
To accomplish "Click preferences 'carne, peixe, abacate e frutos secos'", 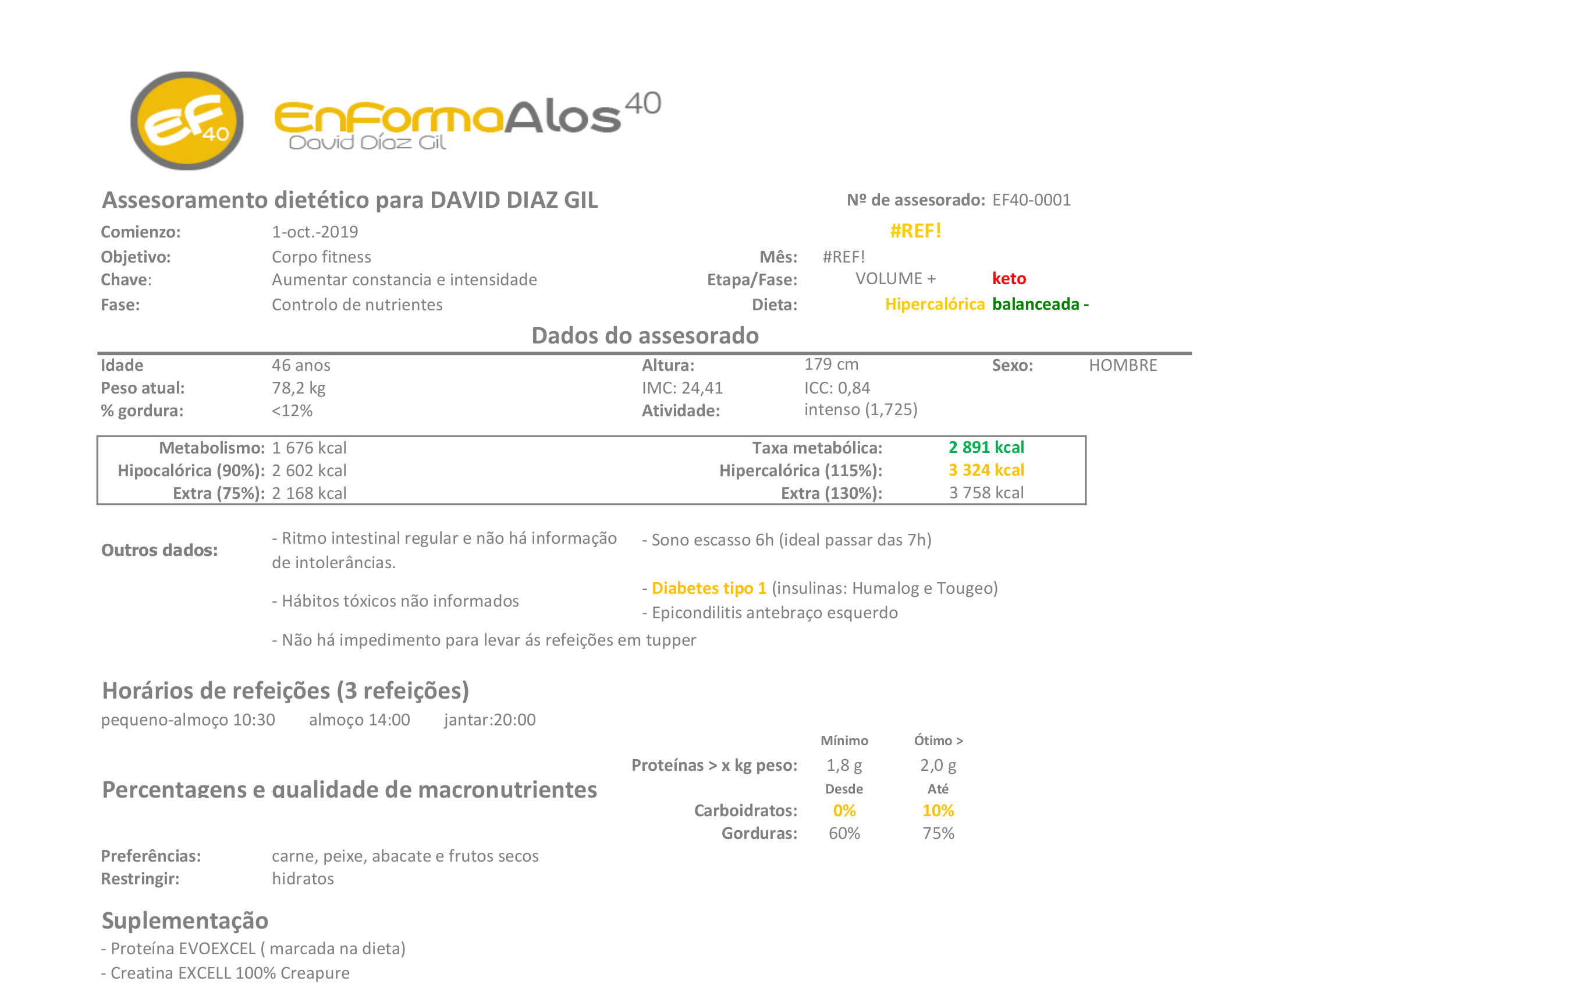I will [x=405, y=856].
